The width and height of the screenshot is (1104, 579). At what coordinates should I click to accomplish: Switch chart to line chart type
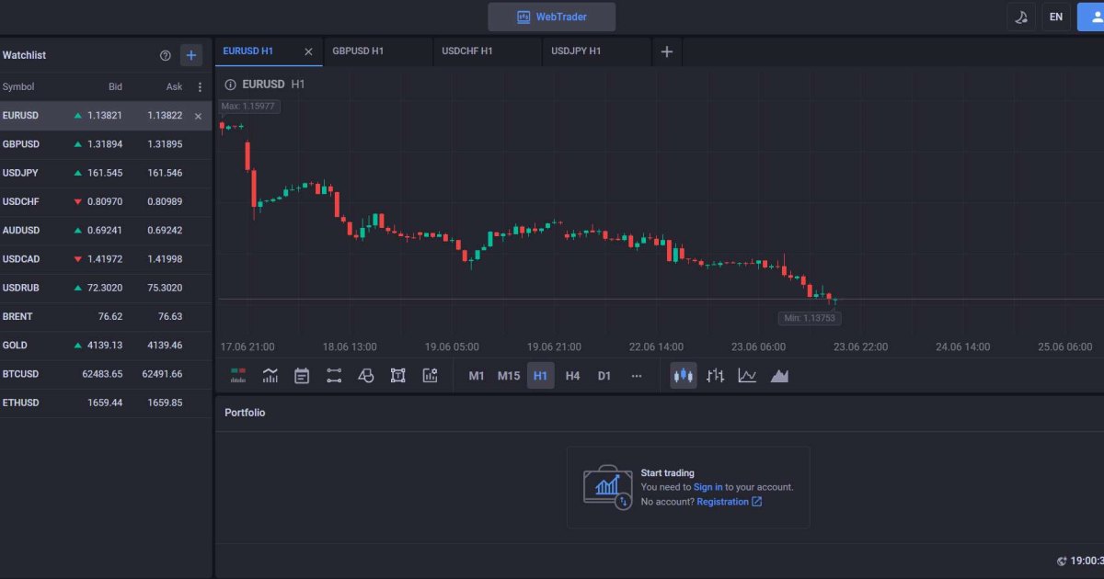click(747, 376)
